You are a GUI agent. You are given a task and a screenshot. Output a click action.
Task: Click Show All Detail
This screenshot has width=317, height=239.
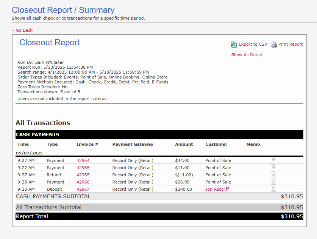247,55
